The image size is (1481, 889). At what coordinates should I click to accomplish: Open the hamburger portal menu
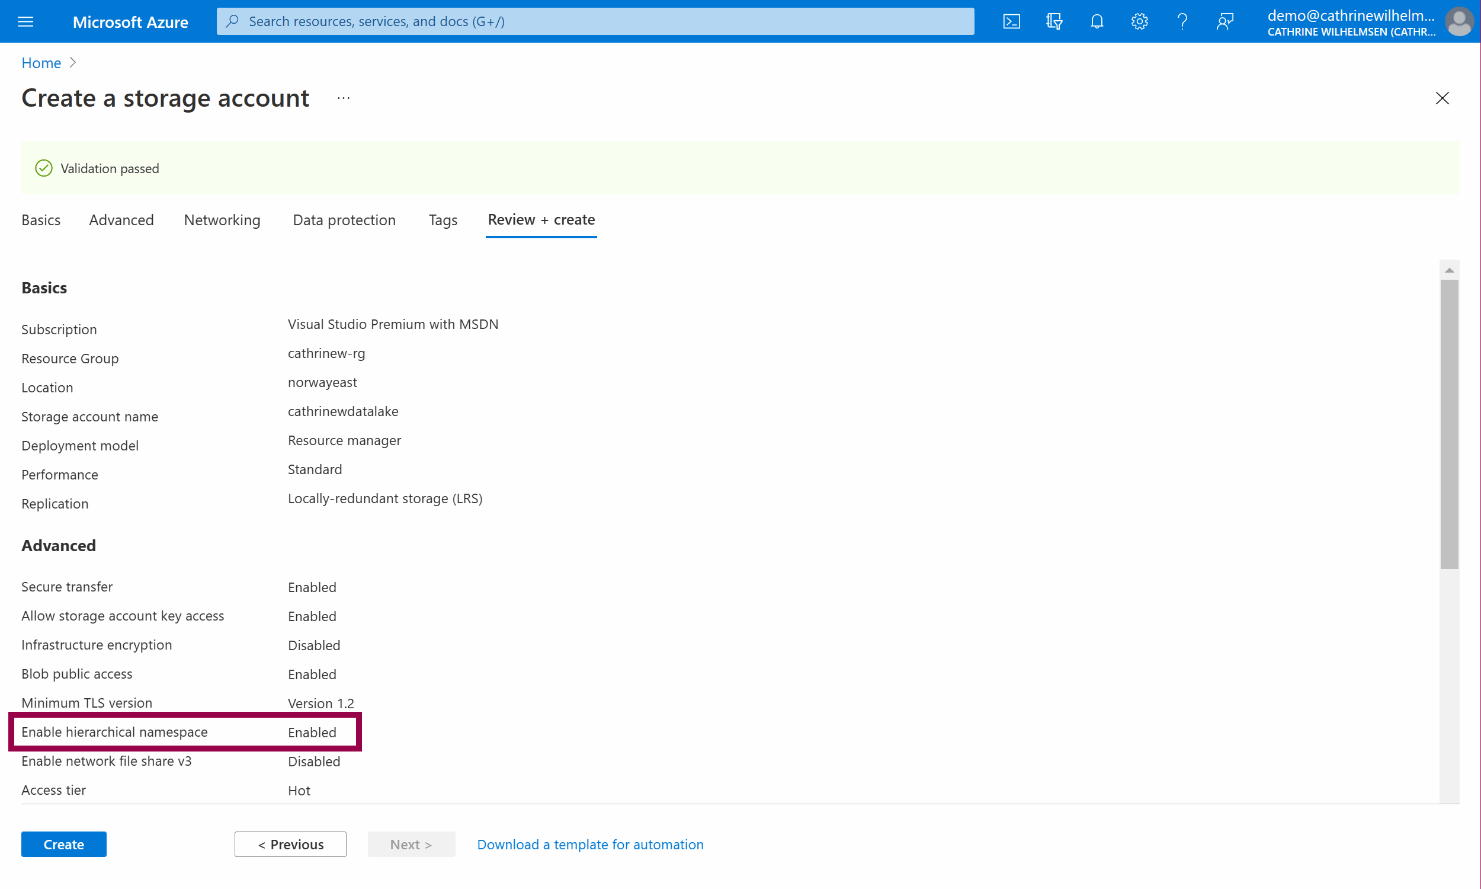[25, 22]
